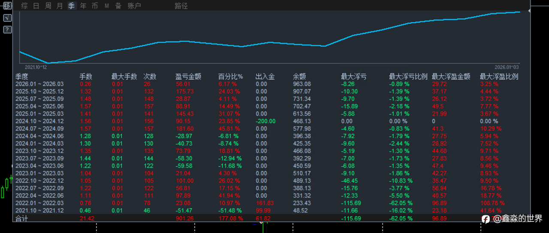The height and width of the screenshot is (233, 549).
Task: Select the 2025.07 ~ 2025.09 quarter row label
Action: (39, 99)
